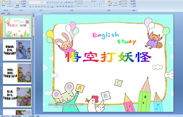Open the slide Layout (版式) dropdown
The height and width of the screenshot is (117, 183).
point(24,1)
